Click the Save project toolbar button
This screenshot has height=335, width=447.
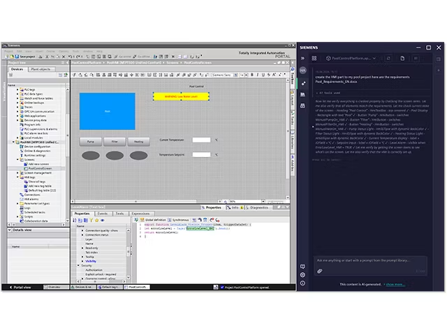24,56
